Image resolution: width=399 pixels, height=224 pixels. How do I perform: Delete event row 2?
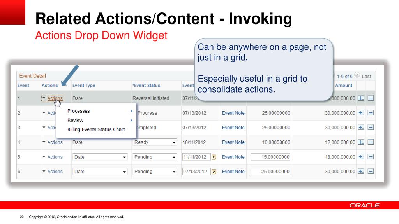point(371,113)
